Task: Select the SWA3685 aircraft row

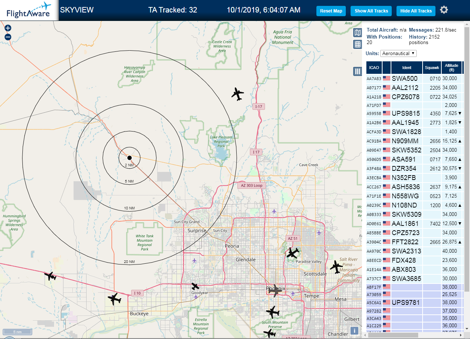Action: [414, 279]
